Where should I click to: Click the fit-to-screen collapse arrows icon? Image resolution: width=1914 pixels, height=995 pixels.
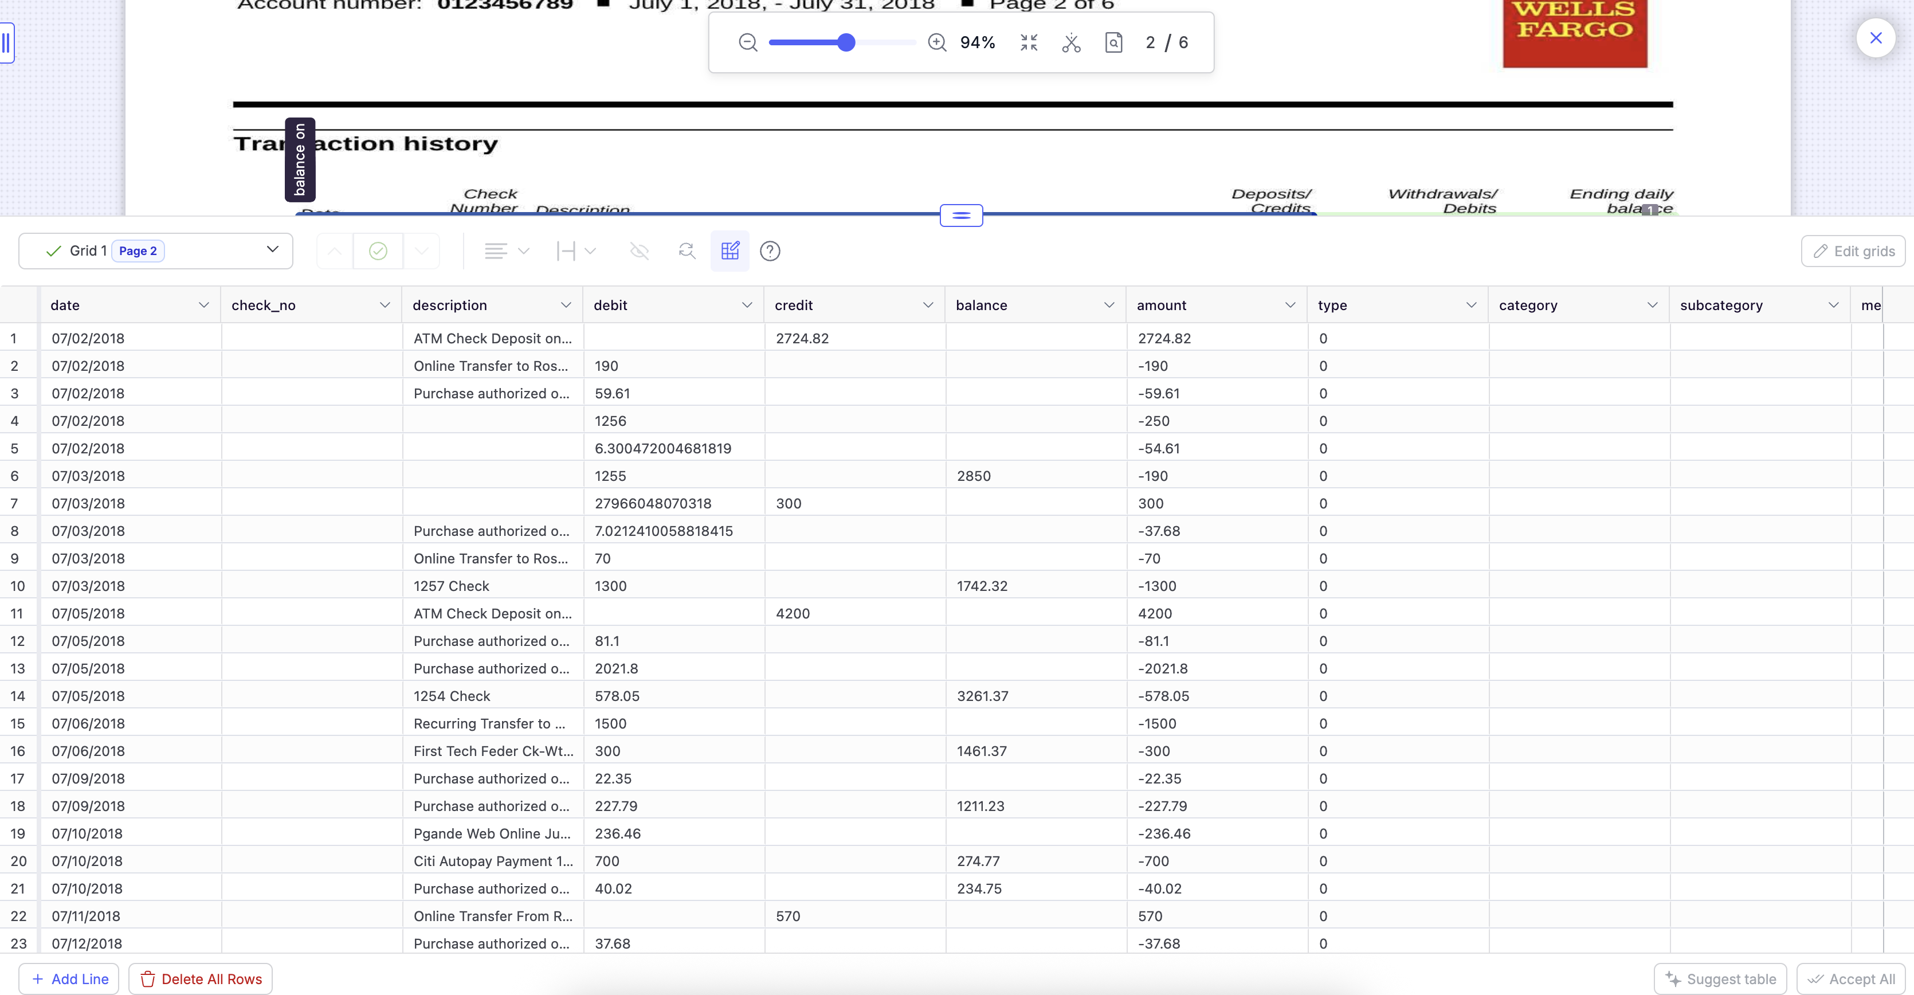pos(1028,42)
